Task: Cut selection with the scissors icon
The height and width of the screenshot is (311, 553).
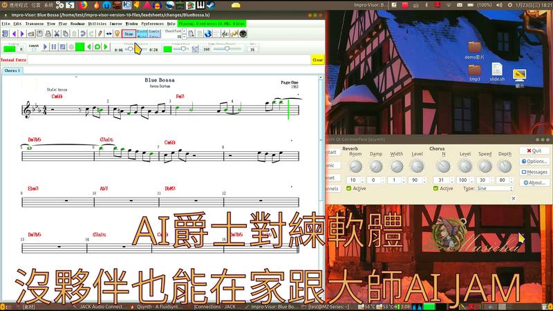Action: [x=57, y=33]
